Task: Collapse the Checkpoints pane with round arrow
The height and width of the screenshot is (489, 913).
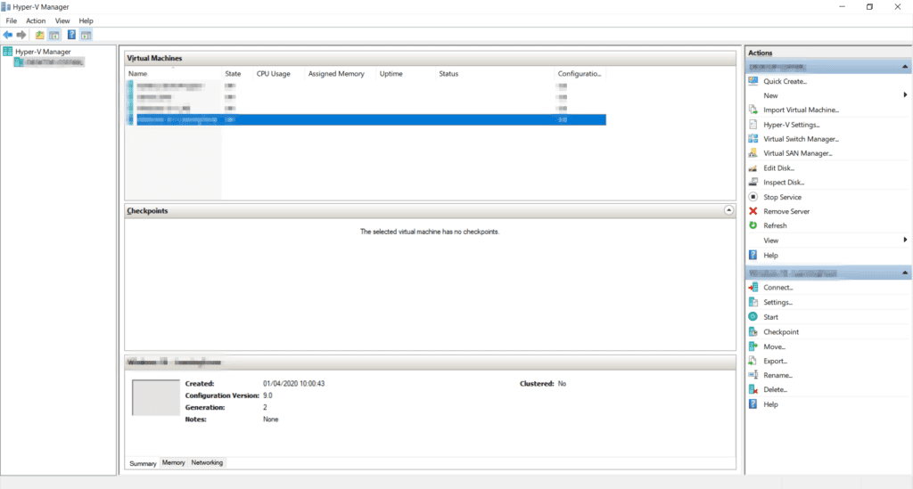Action: point(728,210)
